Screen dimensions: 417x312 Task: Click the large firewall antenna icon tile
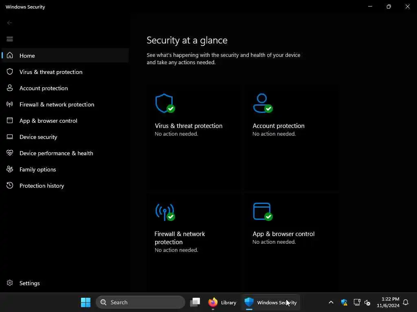[165, 212]
